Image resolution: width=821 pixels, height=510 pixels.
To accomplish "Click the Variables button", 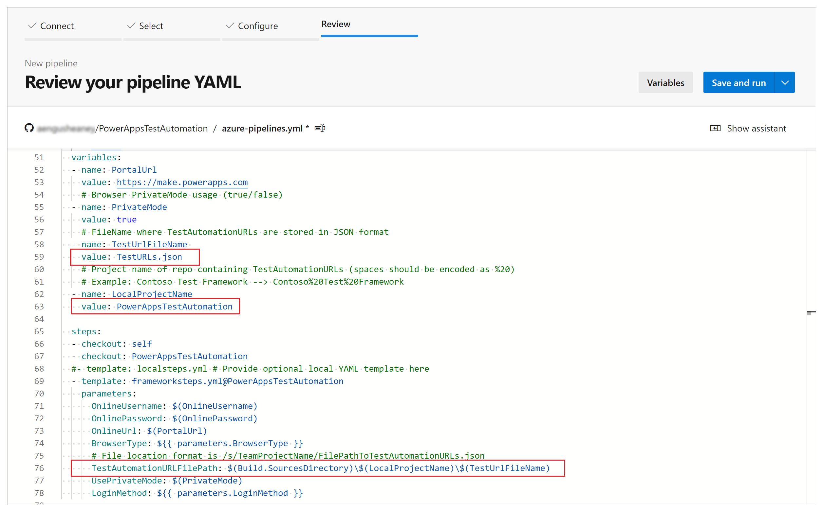I will (665, 82).
